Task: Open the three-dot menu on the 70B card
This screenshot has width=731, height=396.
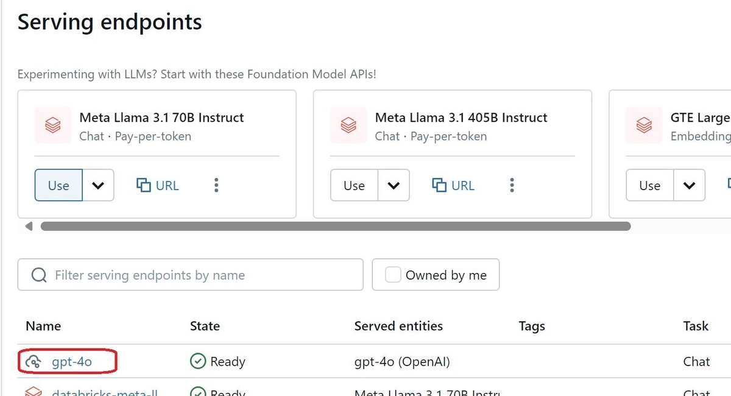Action: (x=216, y=185)
